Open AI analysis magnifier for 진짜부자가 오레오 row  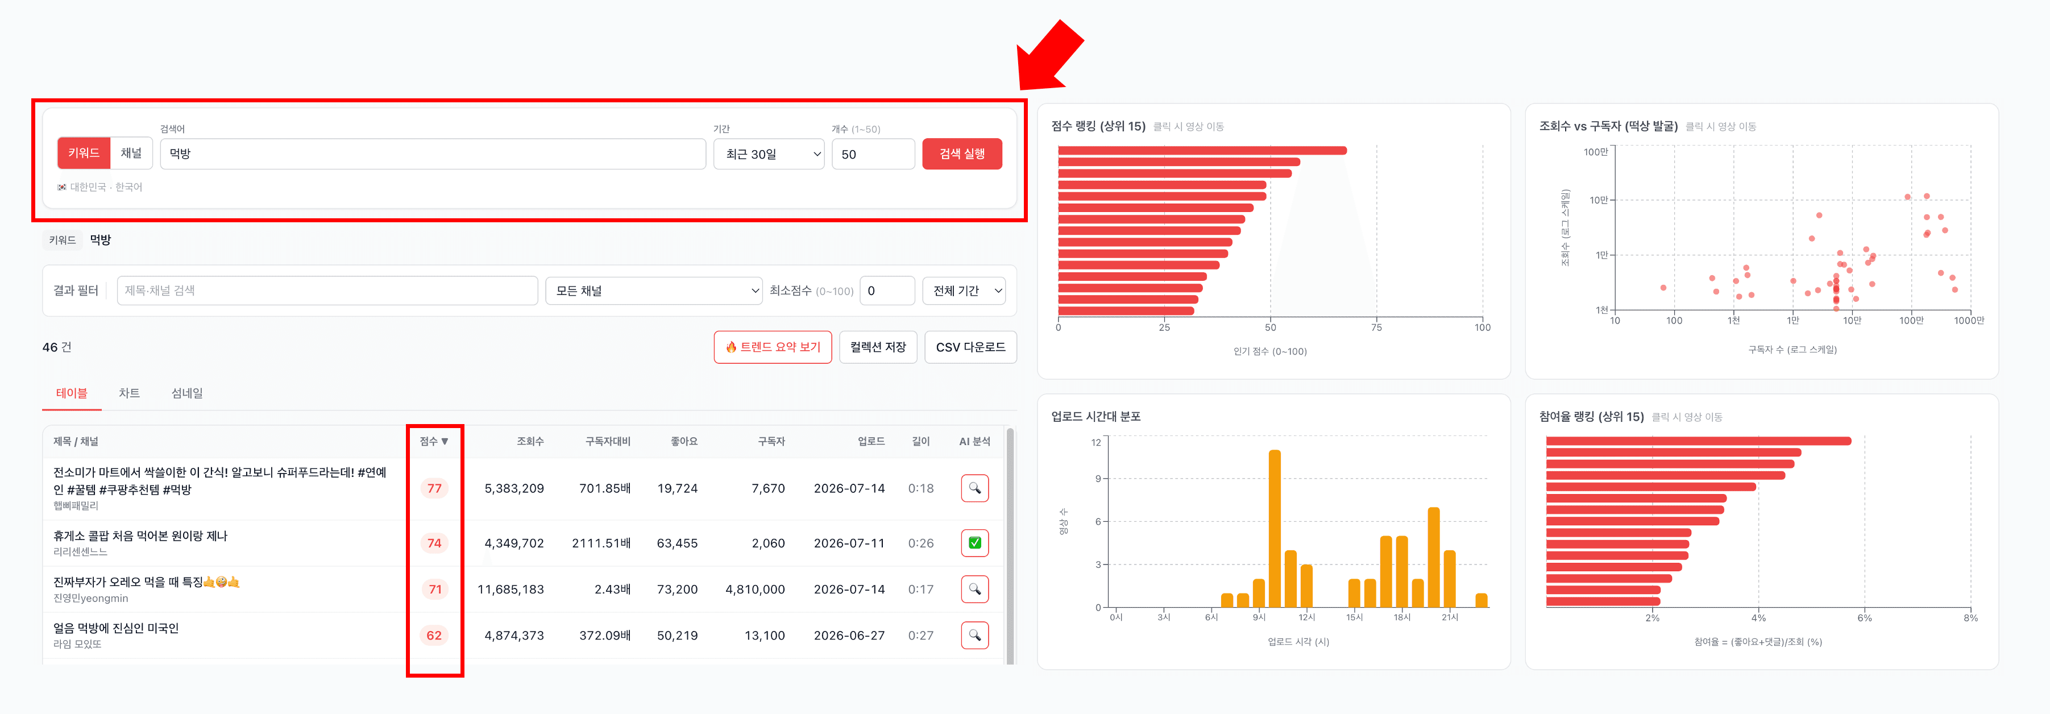974,589
